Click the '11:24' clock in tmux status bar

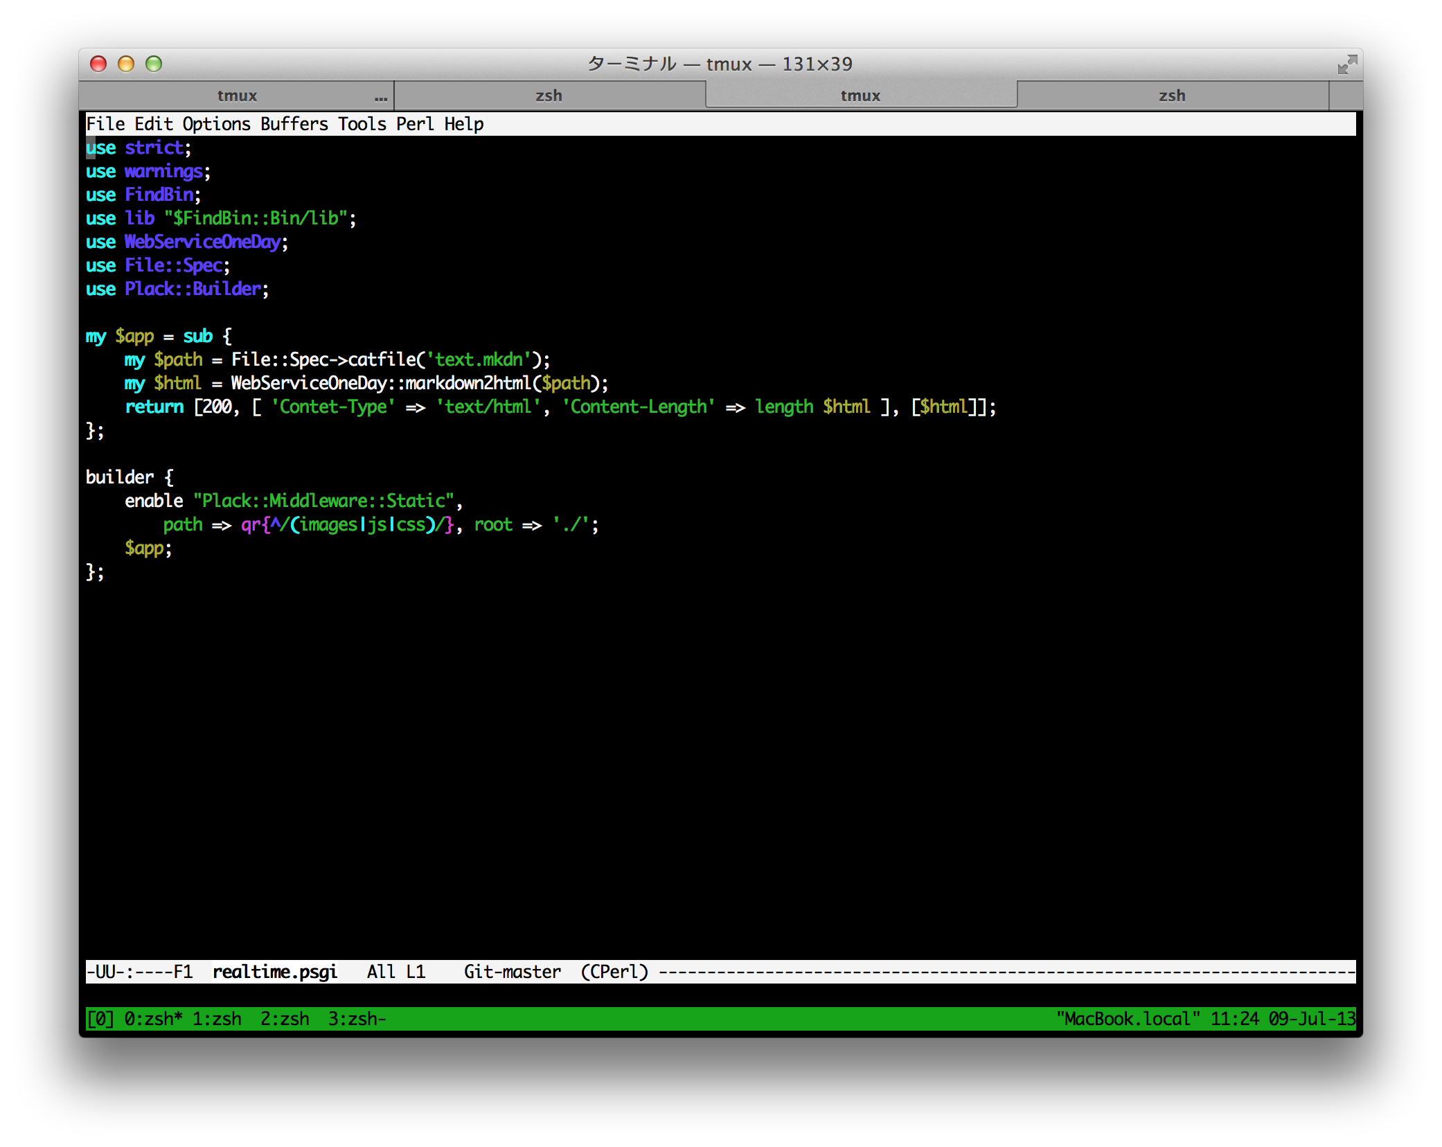pyautogui.click(x=1235, y=1019)
